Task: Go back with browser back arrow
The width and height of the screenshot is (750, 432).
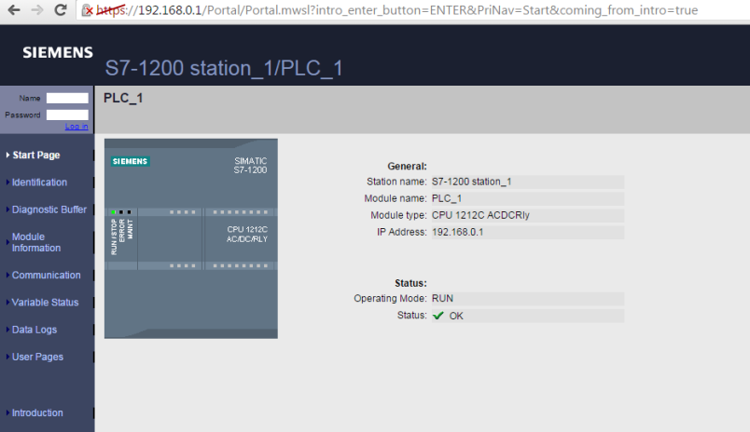Action: 14,9
